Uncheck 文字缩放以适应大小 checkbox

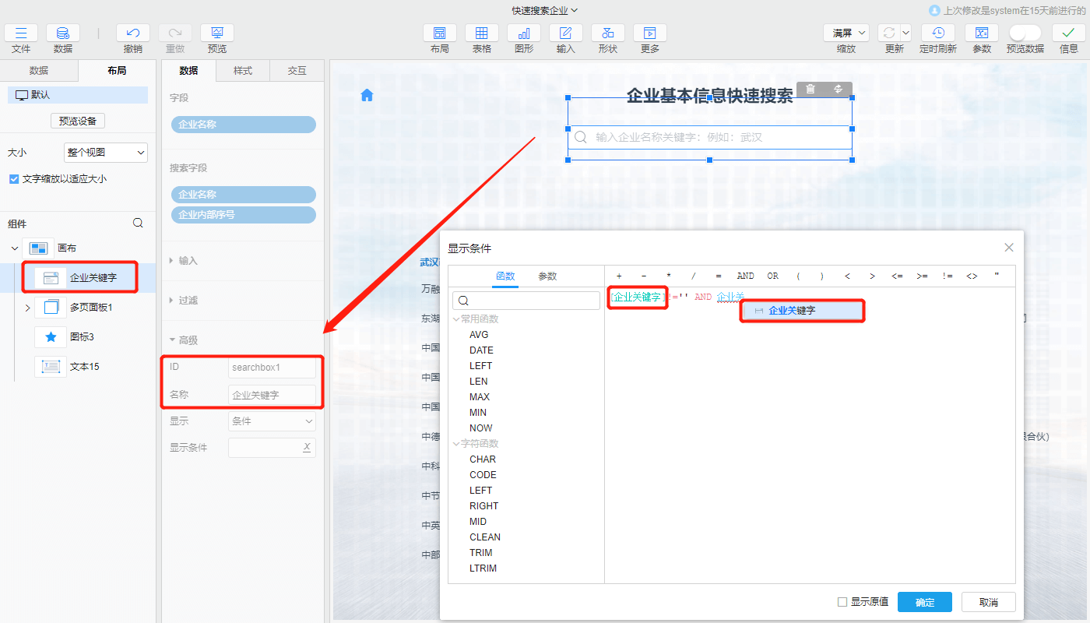click(13, 179)
